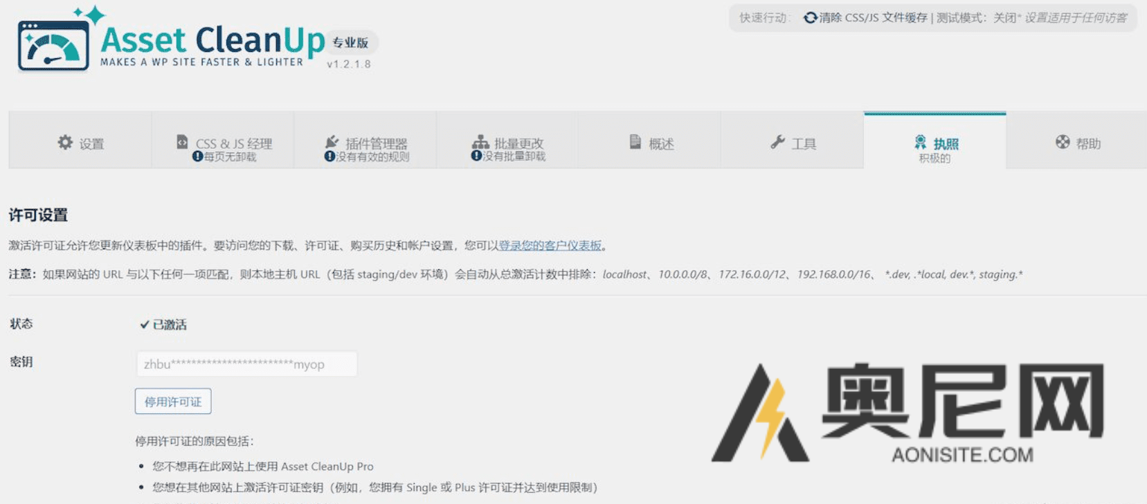Click the gear icon of 设置 tab
The height and width of the screenshot is (504, 1147).
pyautogui.click(x=65, y=143)
